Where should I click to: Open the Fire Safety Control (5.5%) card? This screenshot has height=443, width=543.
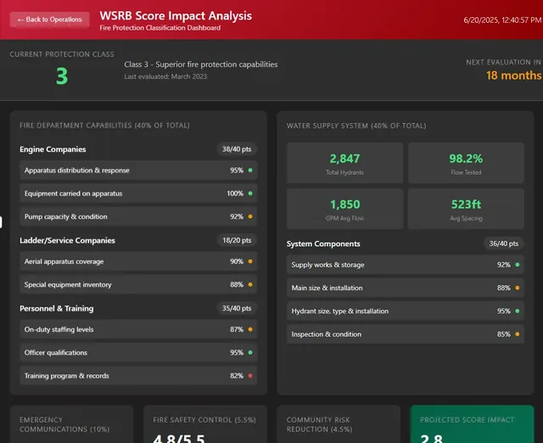pyautogui.click(x=205, y=424)
